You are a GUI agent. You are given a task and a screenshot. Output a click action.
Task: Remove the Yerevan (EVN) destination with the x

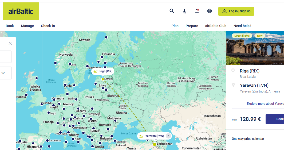coord(168,136)
